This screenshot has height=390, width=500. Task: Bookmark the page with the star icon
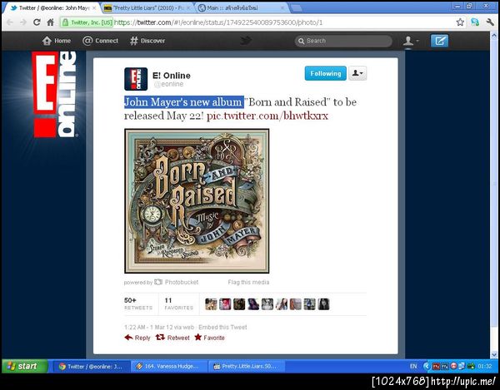tap(460, 22)
